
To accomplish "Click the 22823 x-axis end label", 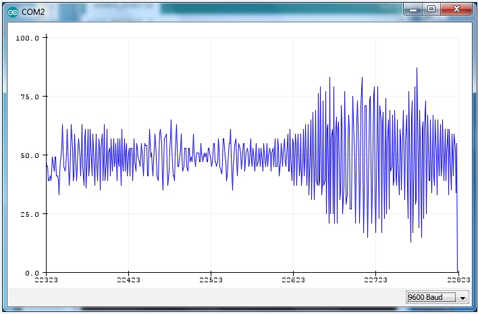I will (x=457, y=280).
